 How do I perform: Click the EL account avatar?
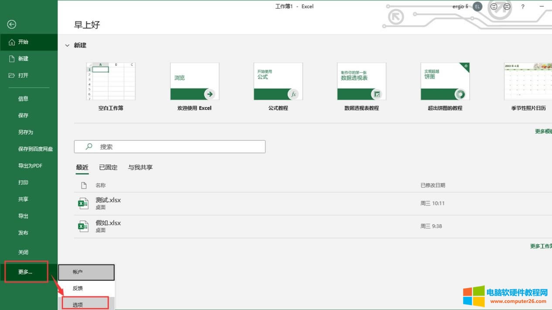coord(477,7)
